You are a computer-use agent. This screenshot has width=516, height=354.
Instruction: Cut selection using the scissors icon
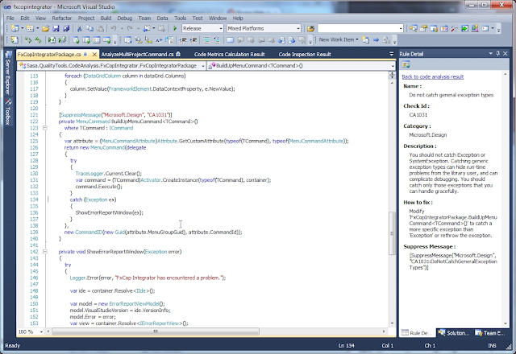pos(79,29)
